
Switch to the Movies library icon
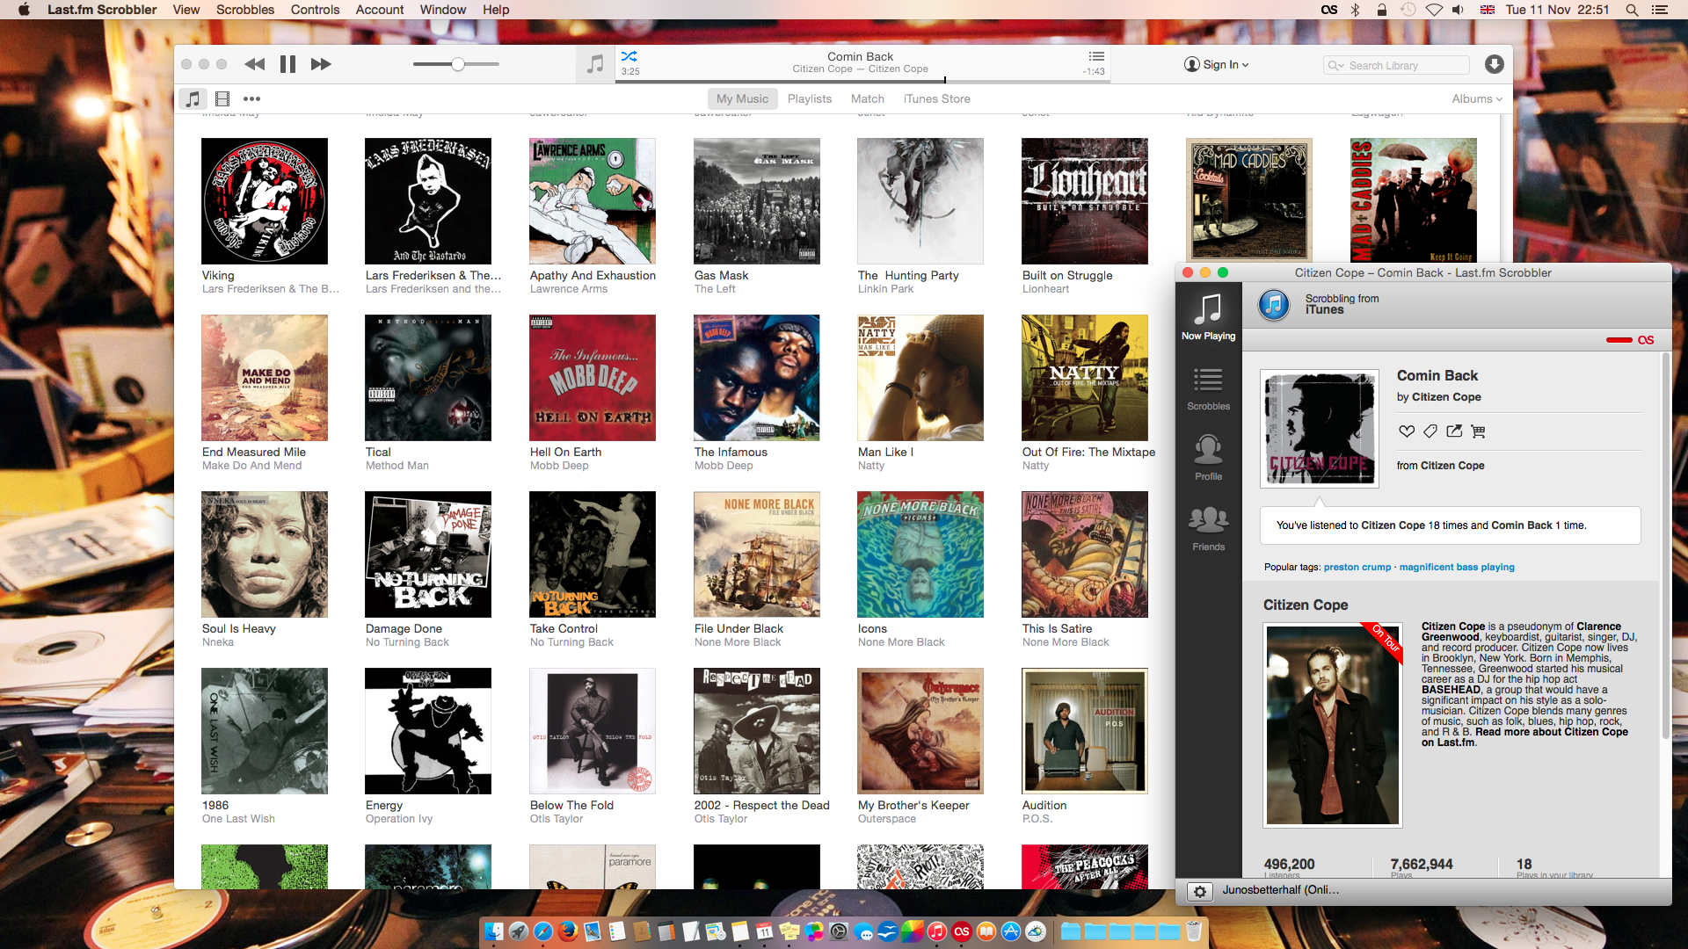[x=222, y=98]
